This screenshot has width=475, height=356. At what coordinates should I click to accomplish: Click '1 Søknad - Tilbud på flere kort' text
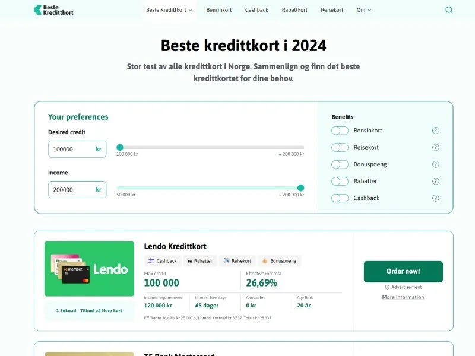89,310
